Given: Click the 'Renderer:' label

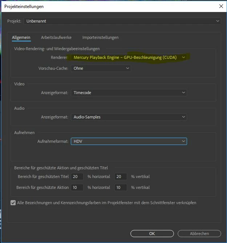Looking at the screenshot, I should [x=59, y=57].
